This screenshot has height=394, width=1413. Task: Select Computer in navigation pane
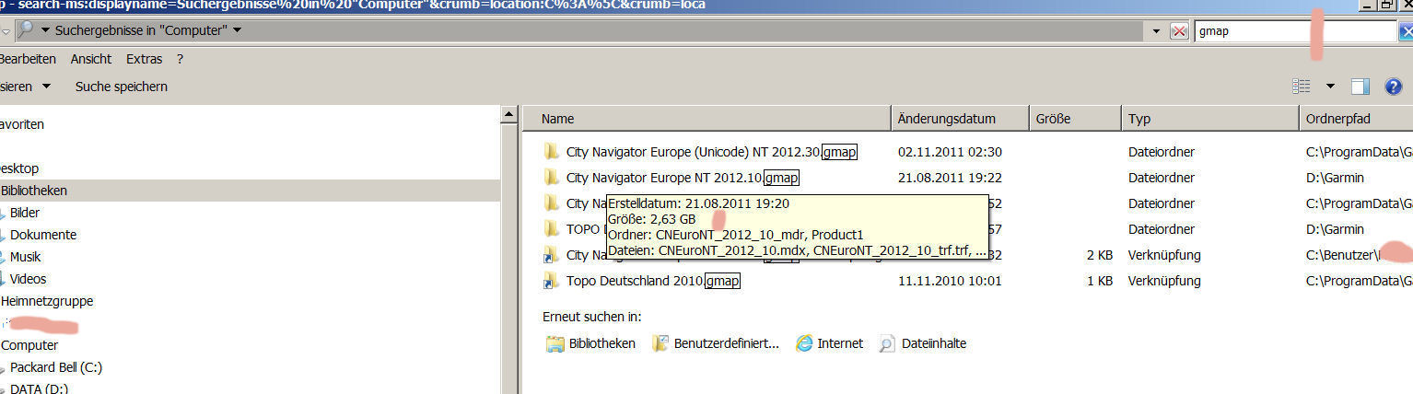click(29, 345)
